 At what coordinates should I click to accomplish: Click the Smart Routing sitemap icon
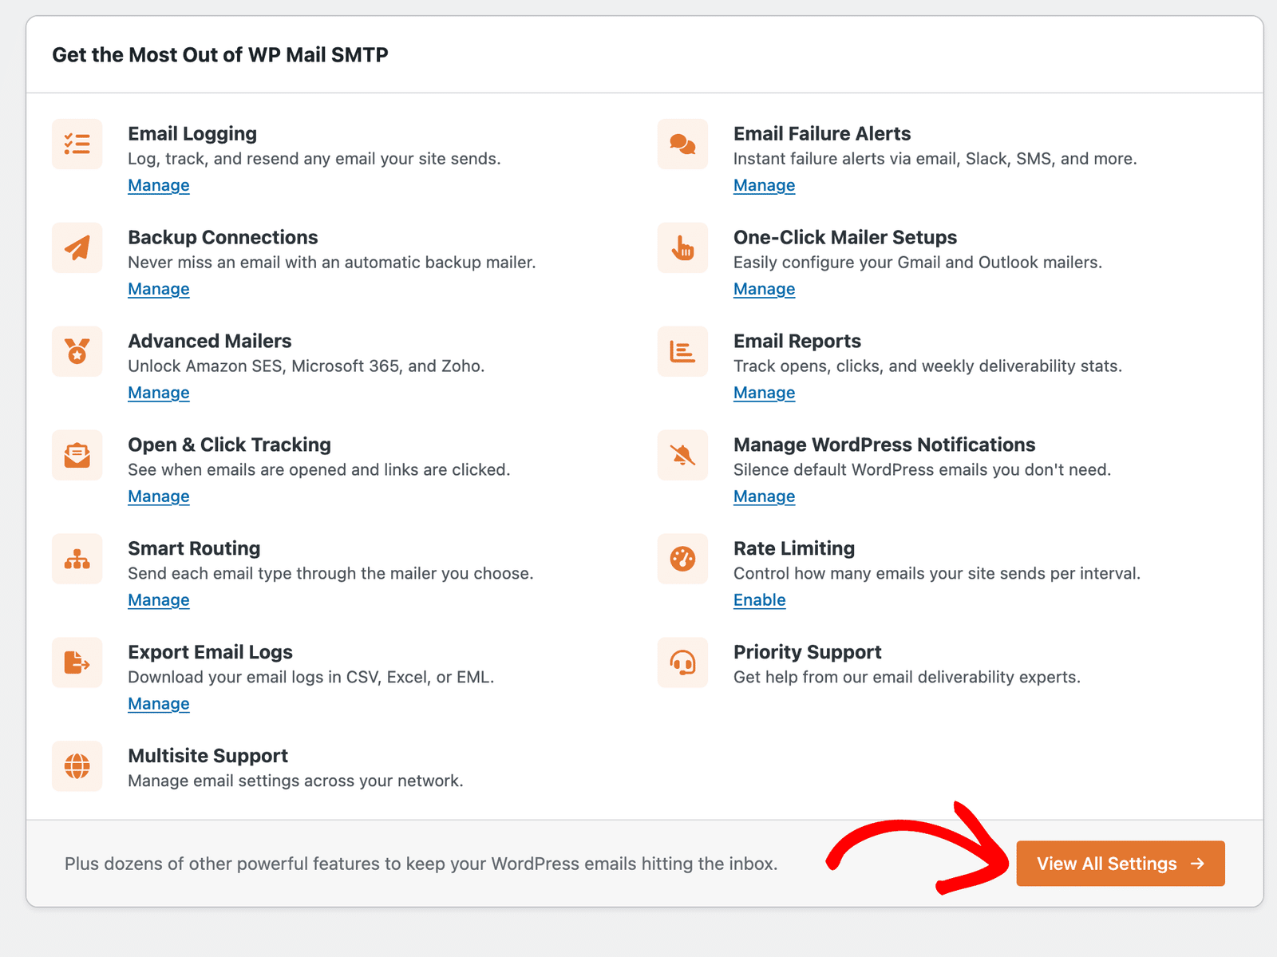tap(77, 559)
